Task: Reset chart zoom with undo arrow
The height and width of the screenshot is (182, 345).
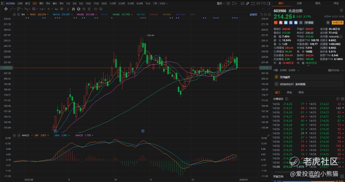Action: coord(261,14)
